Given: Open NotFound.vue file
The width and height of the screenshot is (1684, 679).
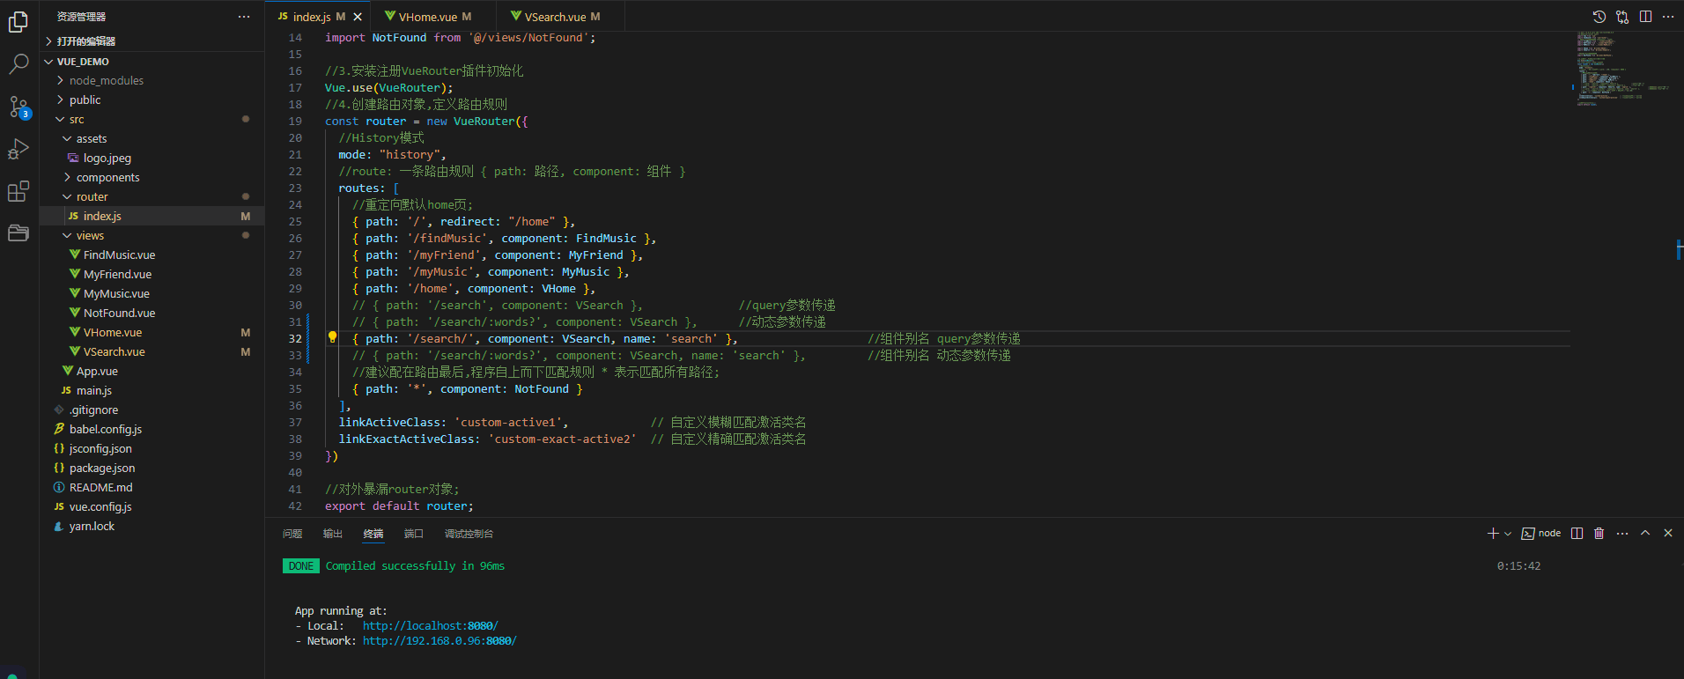Looking at the screenshot, I should 152,314.
